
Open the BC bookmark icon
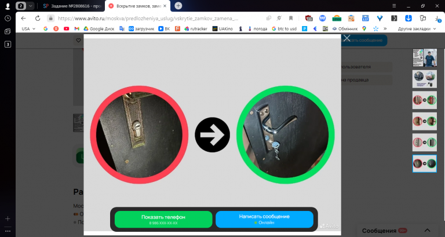click(325, 28)
